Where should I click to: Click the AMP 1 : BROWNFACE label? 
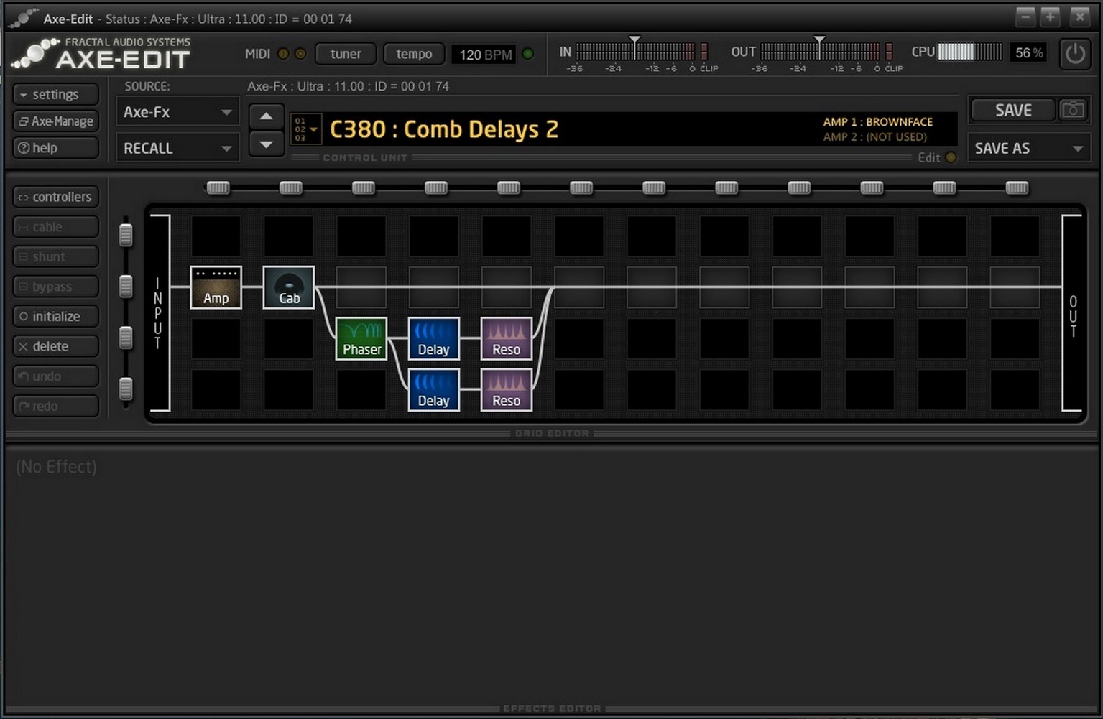(x=877, y=122)
